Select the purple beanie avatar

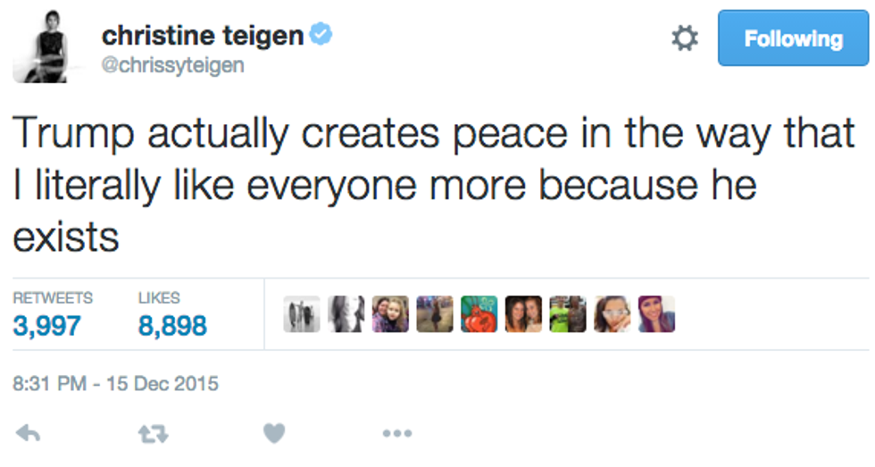coord(656,314)
